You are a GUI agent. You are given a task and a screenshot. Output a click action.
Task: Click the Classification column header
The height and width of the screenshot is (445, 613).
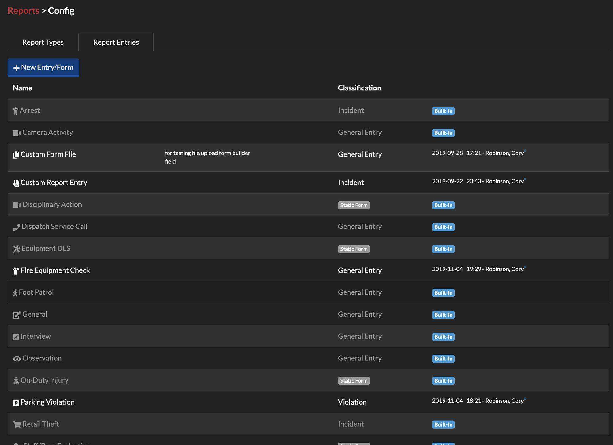(x=359, y=88)
